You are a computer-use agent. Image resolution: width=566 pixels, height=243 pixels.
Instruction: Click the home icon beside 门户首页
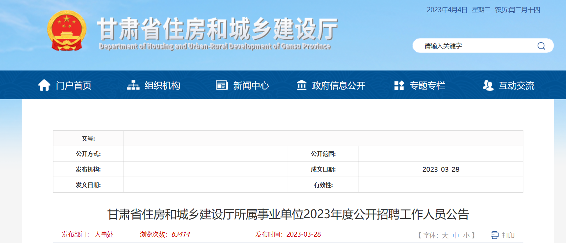click(44, 85)
